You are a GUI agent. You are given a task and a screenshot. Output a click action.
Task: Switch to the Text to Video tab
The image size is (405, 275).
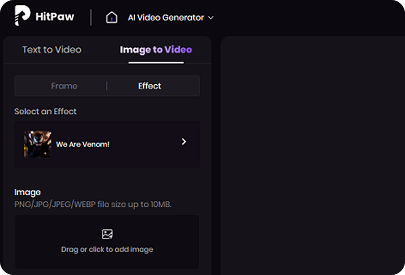(x=52, y=50)
